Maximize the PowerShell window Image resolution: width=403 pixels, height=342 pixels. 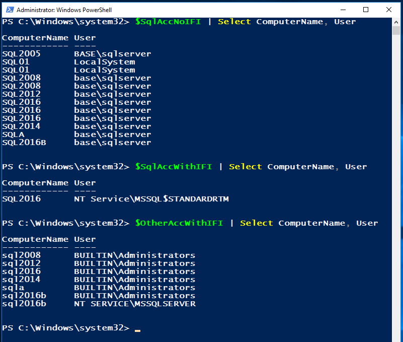point(366,10)
